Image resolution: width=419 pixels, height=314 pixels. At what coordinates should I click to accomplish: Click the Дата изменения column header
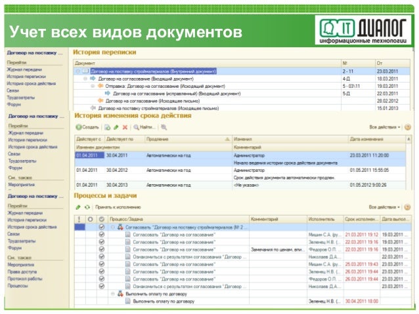pos(376,139)
